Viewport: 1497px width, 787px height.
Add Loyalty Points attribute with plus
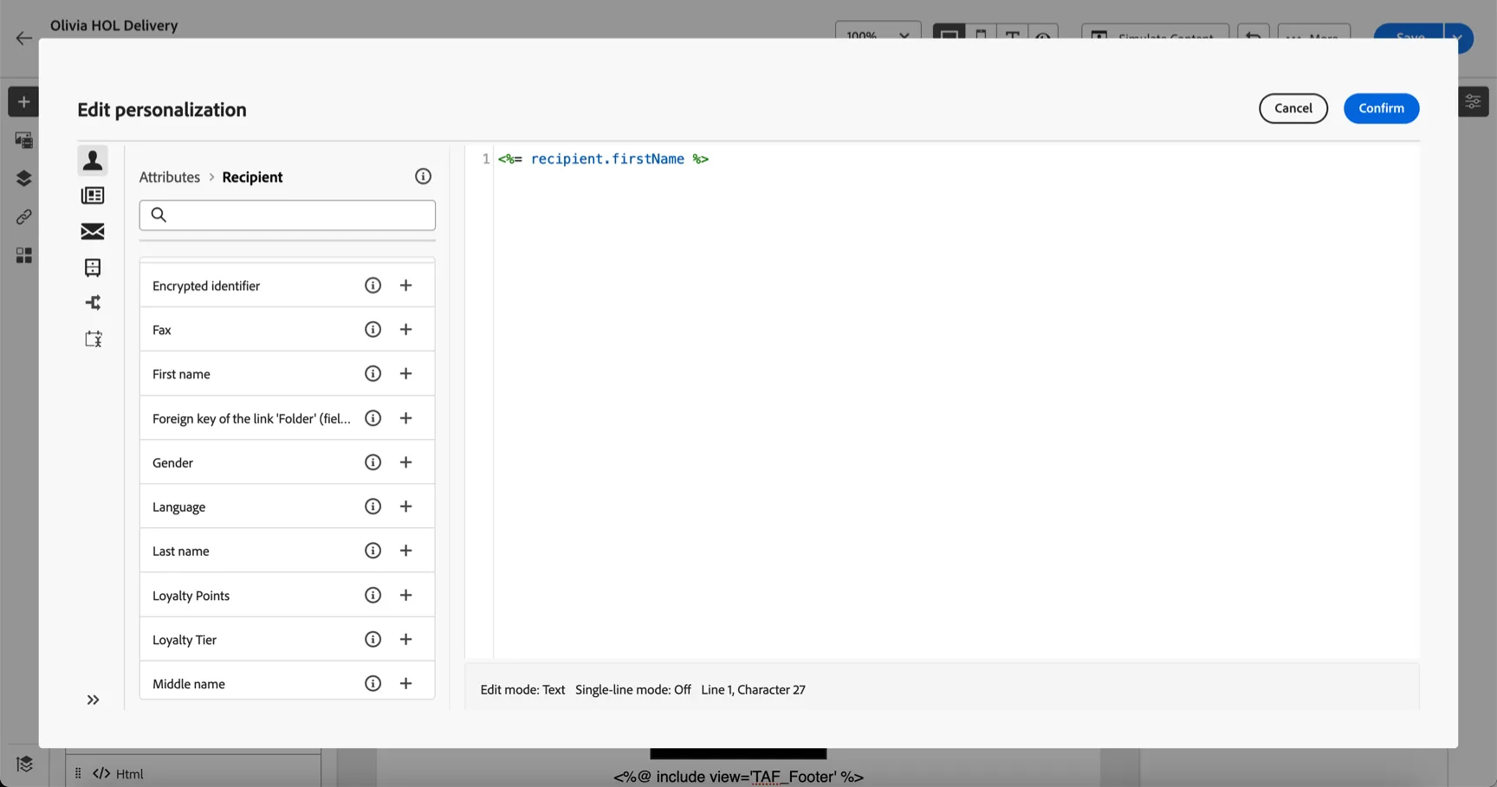click(405, 596)
